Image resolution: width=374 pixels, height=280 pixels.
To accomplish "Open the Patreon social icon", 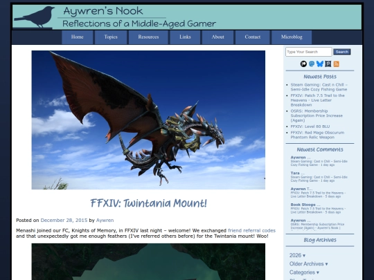I will pyautogui.click(x=303, y=64).
